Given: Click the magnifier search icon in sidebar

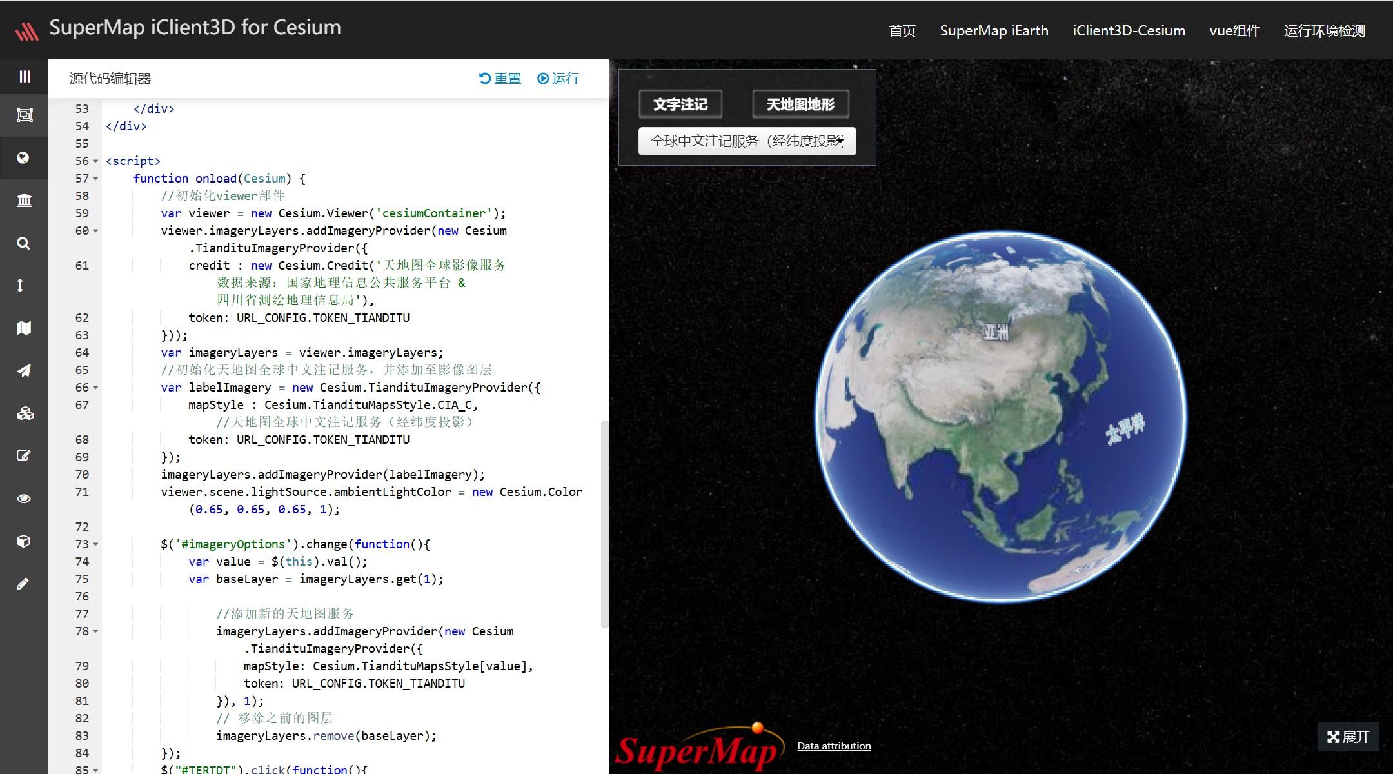Looking at the screenshot, I should [23, 243].
